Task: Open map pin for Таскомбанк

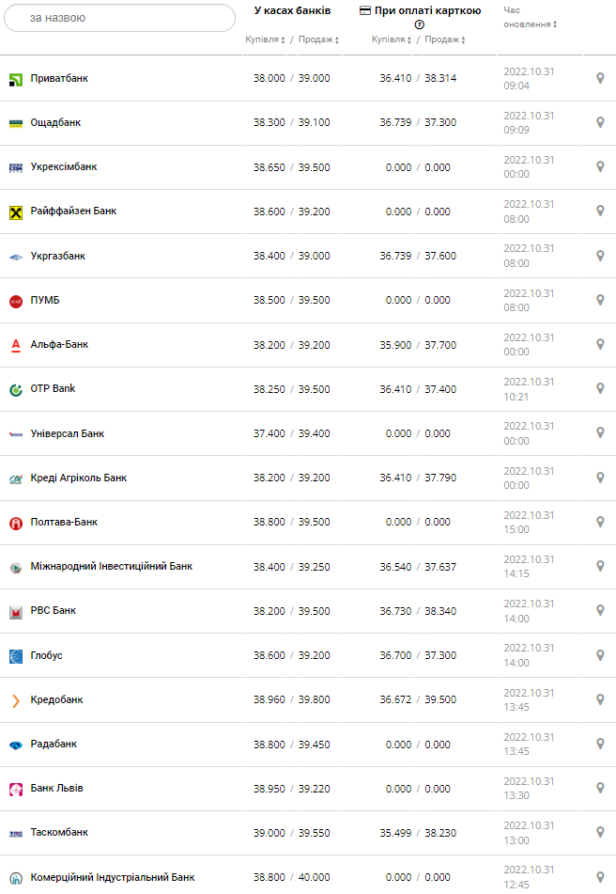Action: coord(600,832)
